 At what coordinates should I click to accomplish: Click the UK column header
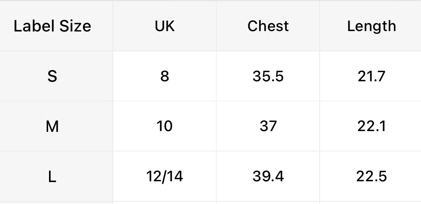[165, 26]
